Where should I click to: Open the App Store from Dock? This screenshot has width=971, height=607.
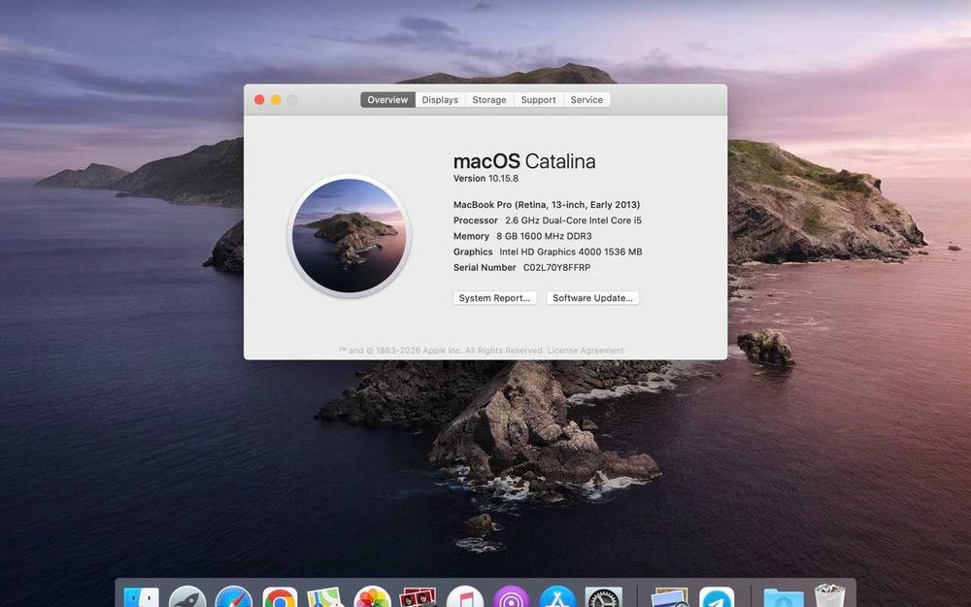pos(557,597)
